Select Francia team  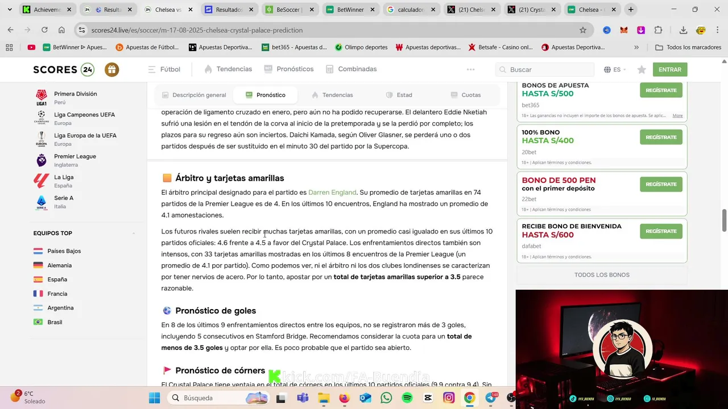pyautogui.click(x=50, y=294)
